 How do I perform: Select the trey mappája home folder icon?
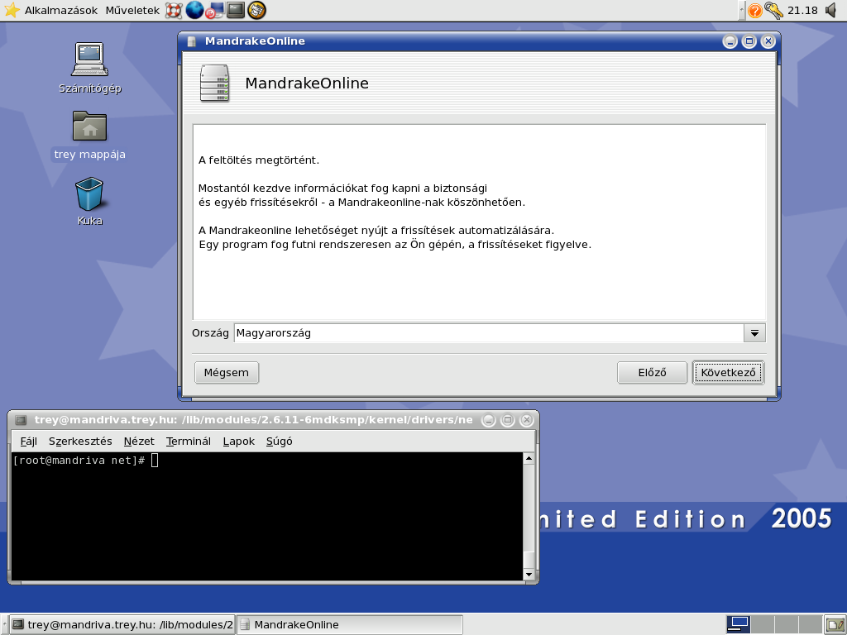tap(89, 136)
